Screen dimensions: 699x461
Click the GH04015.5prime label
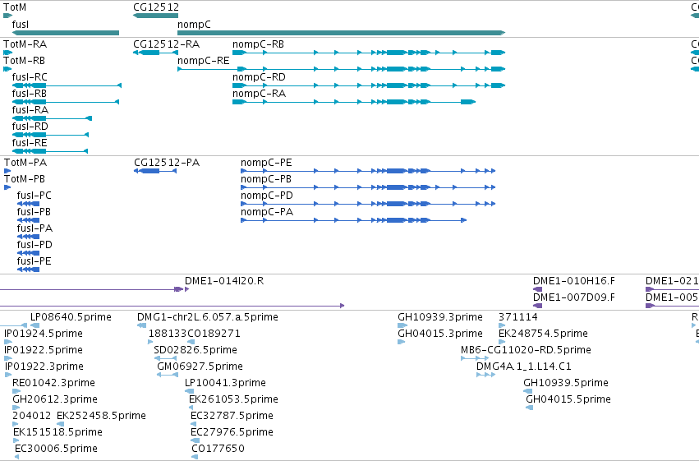click(x=568, y=400)
